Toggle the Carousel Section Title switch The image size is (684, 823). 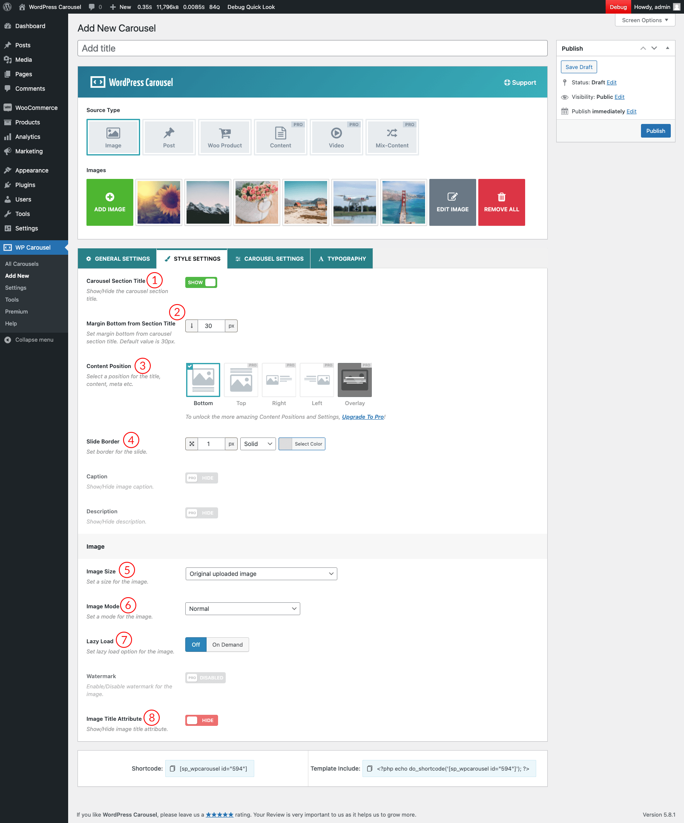click(201, 282)
